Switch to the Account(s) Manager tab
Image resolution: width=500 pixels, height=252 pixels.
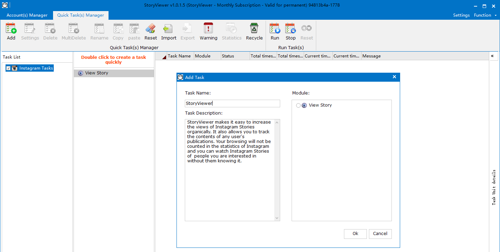(x=27, y=15)
